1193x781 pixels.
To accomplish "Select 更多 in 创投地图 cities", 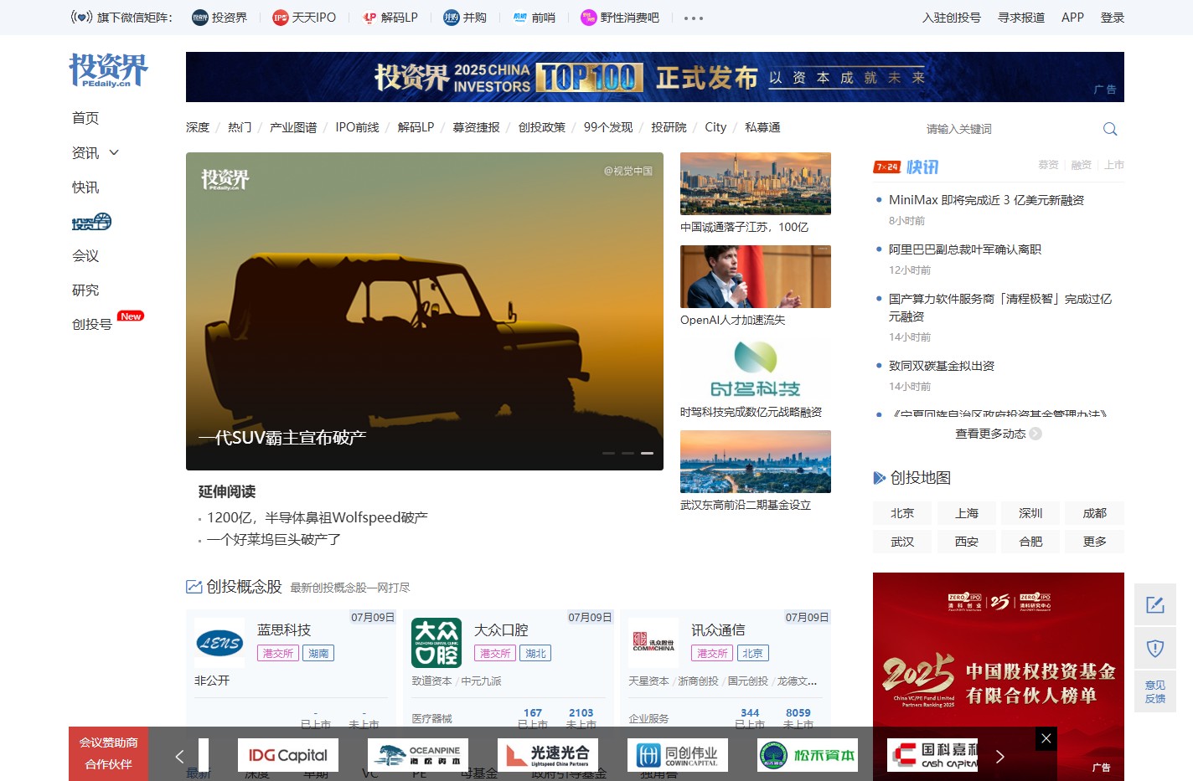I will [1095, 542].
